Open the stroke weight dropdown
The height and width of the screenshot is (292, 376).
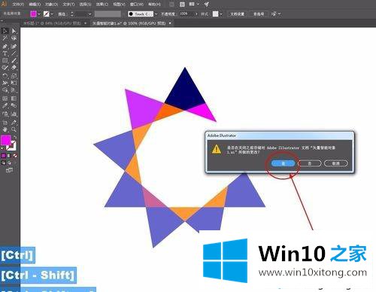89,14
